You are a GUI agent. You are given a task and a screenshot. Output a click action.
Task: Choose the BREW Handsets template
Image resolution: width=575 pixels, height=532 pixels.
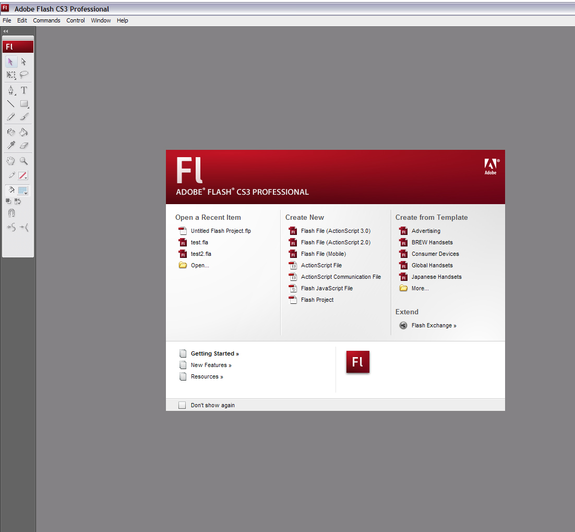[x=426, y=242]
